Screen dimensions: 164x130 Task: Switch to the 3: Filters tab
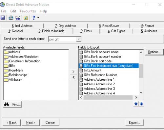[x=86, y=31]
